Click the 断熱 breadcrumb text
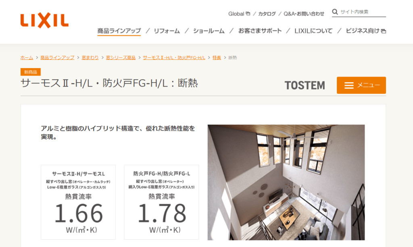The height and width of the screenshot is (247, 413). point(233,58)
